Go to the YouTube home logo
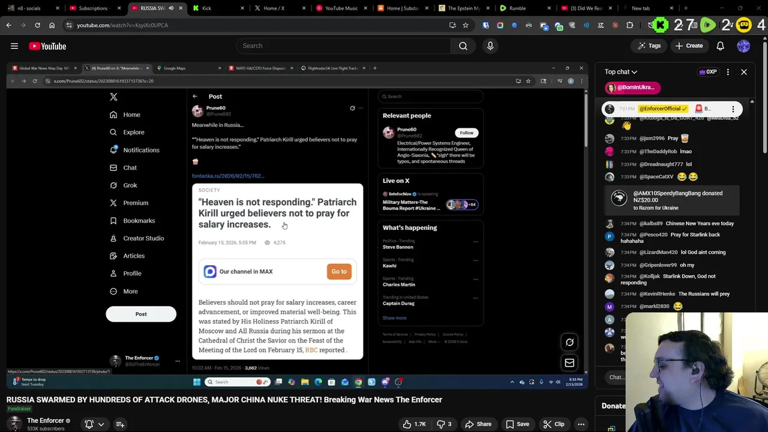768x432 pixels. pos(47,46)
